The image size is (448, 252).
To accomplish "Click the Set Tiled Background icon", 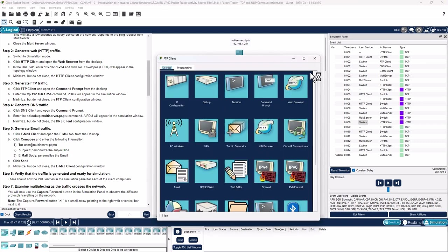I will (426, 30).
